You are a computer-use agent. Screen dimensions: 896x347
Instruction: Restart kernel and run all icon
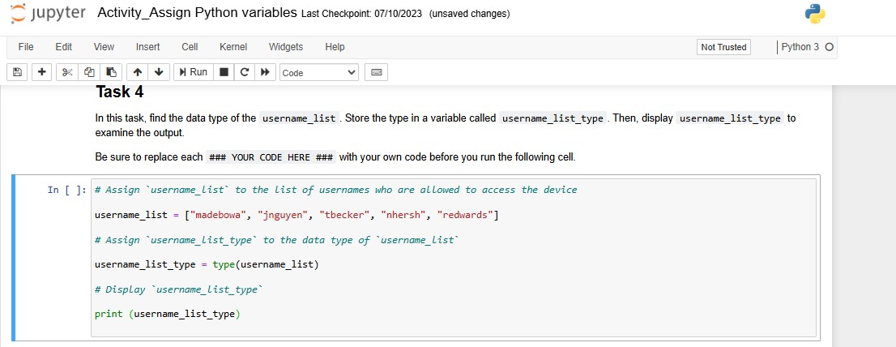coord(265,72)
